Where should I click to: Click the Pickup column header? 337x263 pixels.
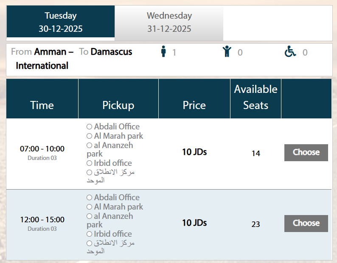point(118,105)
